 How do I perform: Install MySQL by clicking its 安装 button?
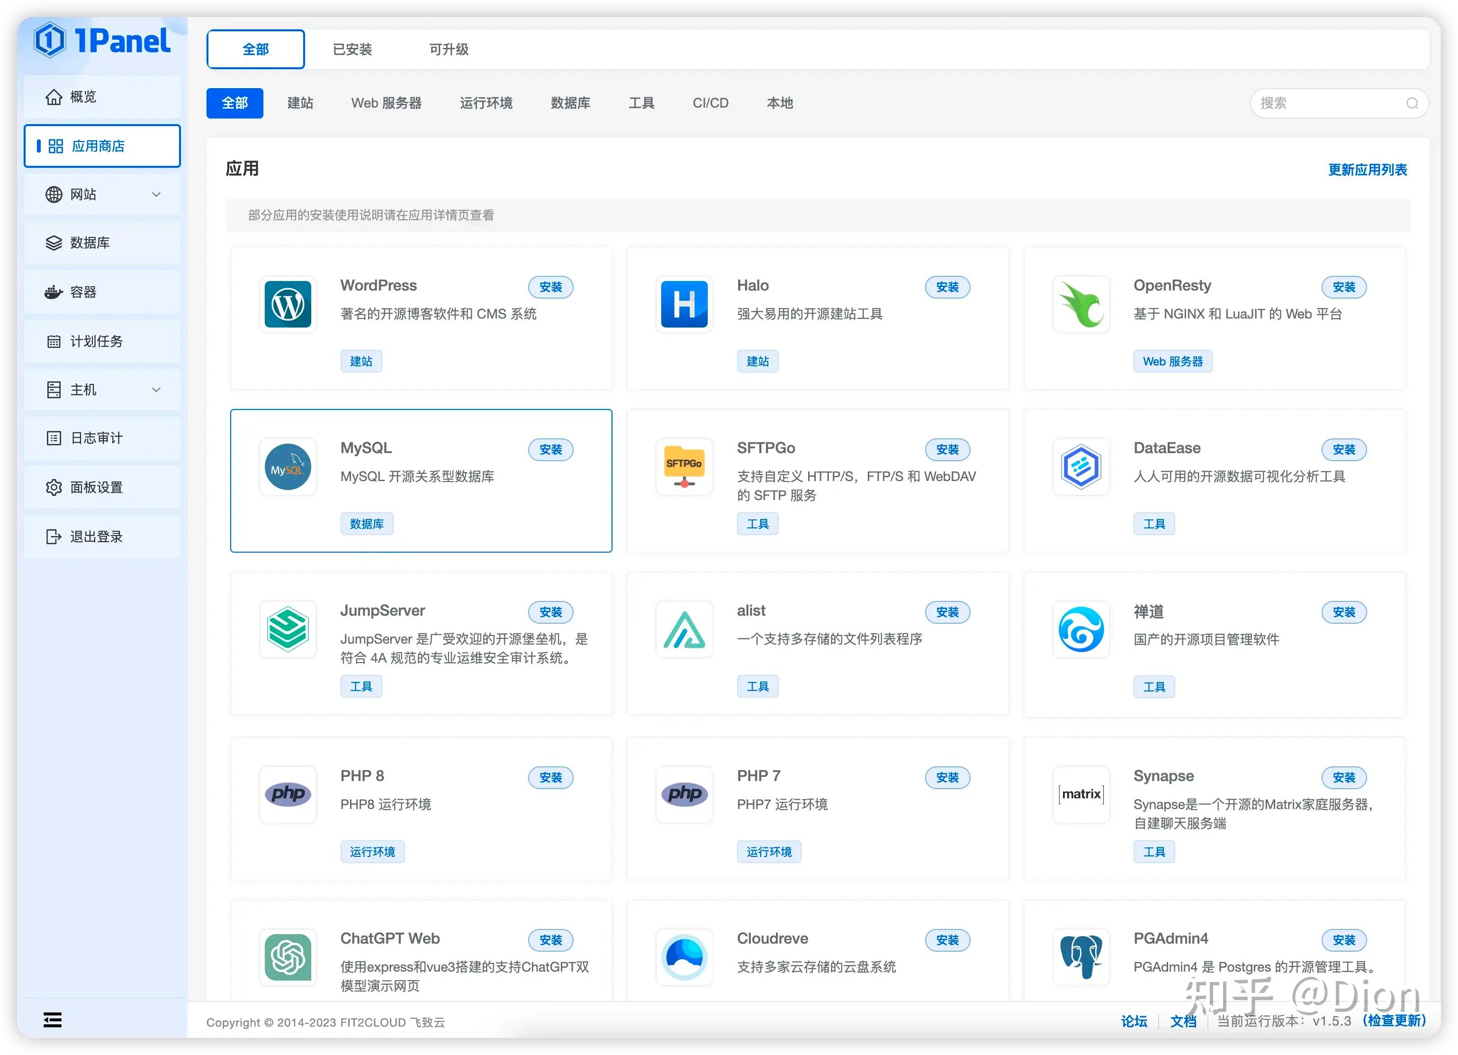[550, 450]
